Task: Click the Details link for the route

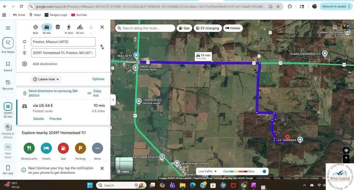Action: tap(38, 119)
